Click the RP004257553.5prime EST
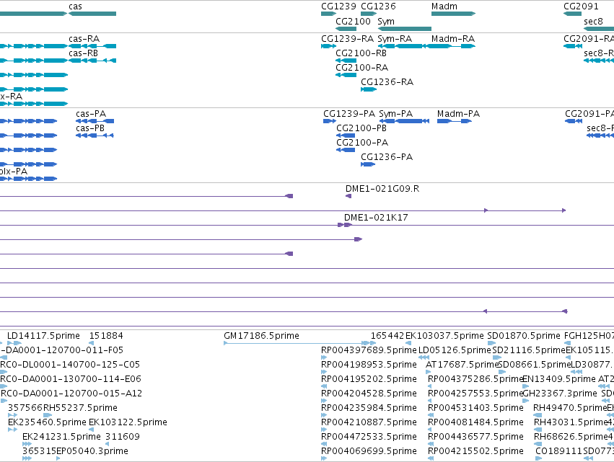 coord(430,401)
